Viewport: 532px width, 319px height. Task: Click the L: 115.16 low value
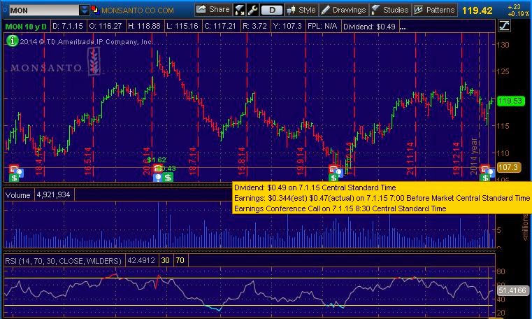coord(182,26)
